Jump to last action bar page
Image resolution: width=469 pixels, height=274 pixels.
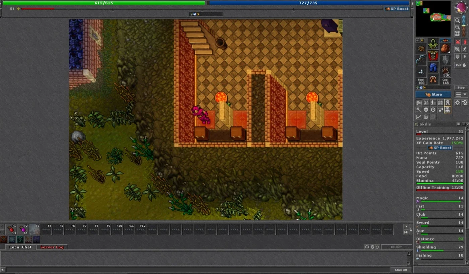pos(406,232)
